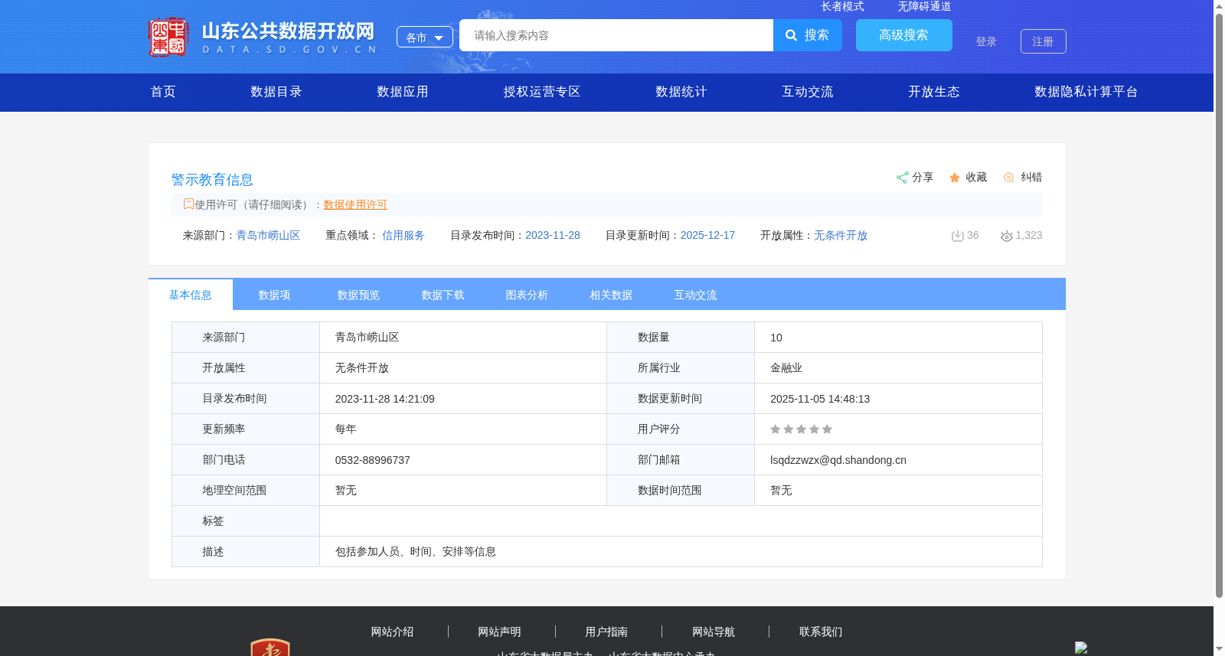Click the 收藏 favorite text
1225x656 pixels.
point(976,178)
